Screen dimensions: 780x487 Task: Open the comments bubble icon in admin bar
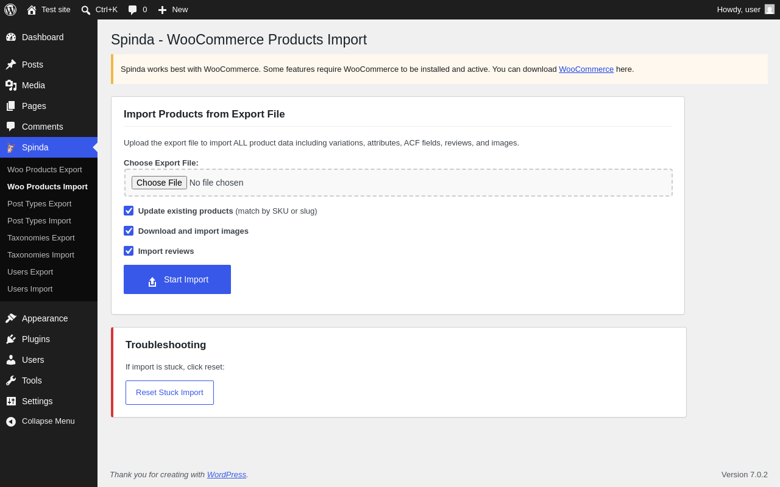(133, 10)
